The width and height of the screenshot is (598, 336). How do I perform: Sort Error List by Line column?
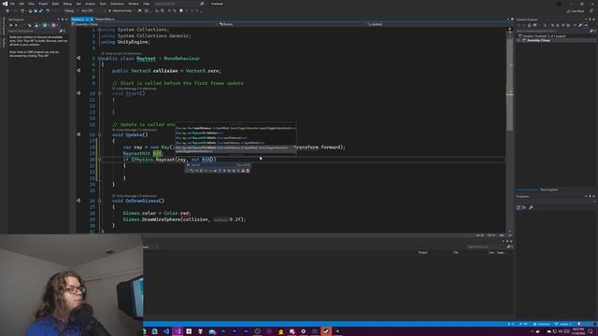[491, 252]
